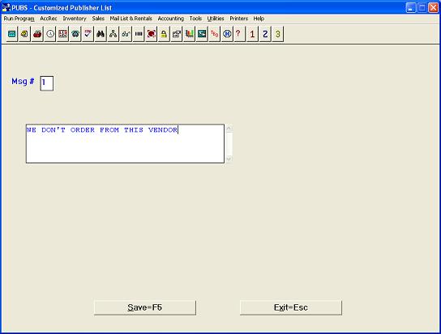Open the Mail List & Rentals menu
This screenshot has width=441, height=334.
[131, 19]
